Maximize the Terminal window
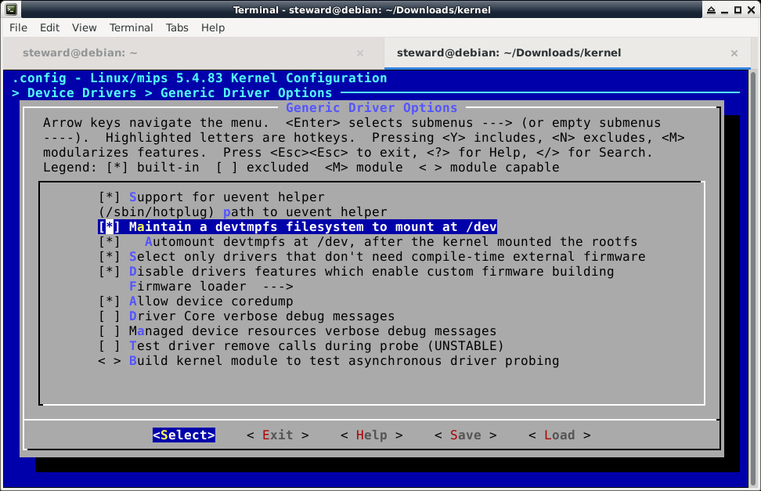761x491 pixels. pos(738,9)
